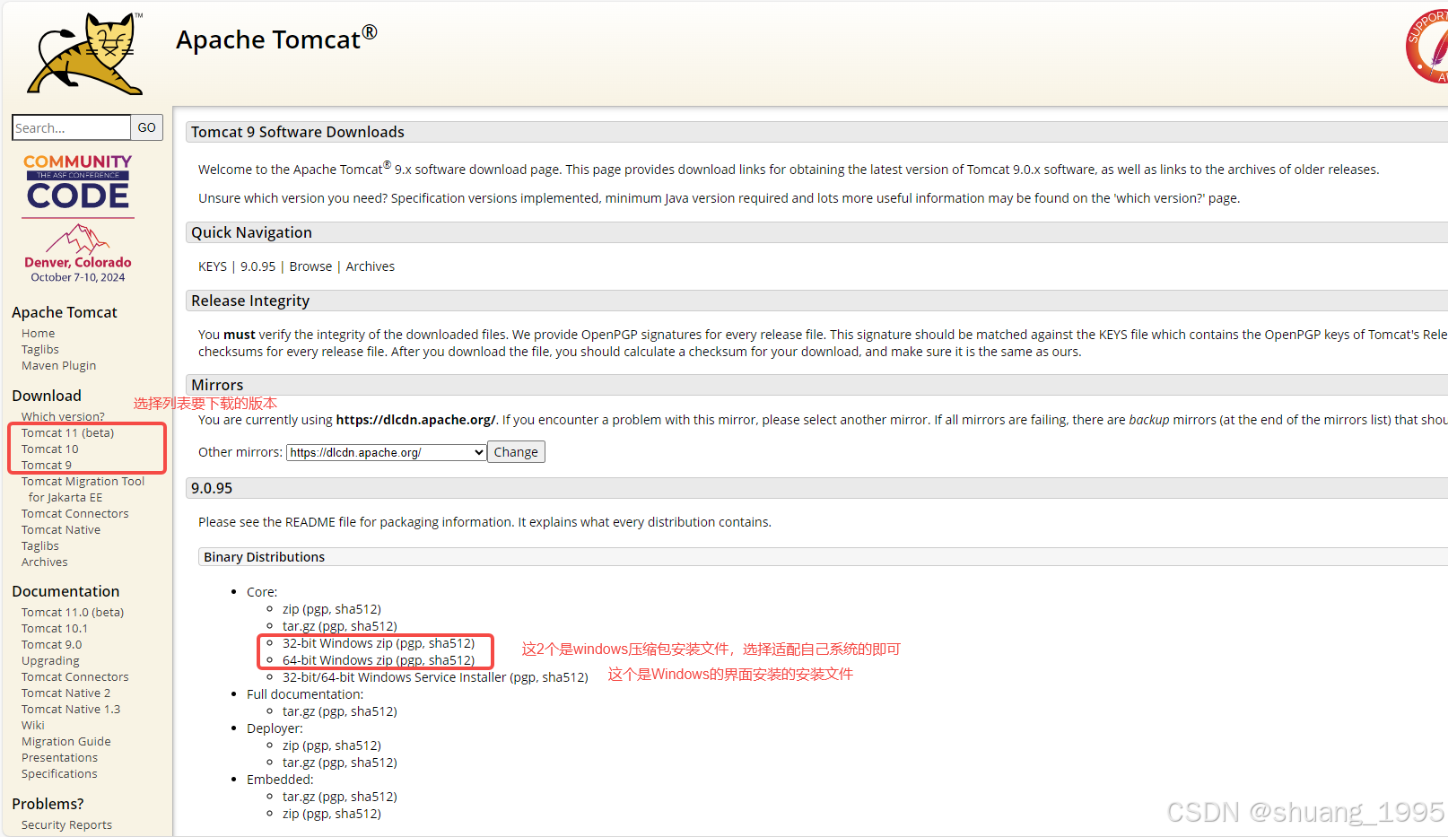Download 64-bit Windows zip

pyautogui.click(x=337, y=660)
